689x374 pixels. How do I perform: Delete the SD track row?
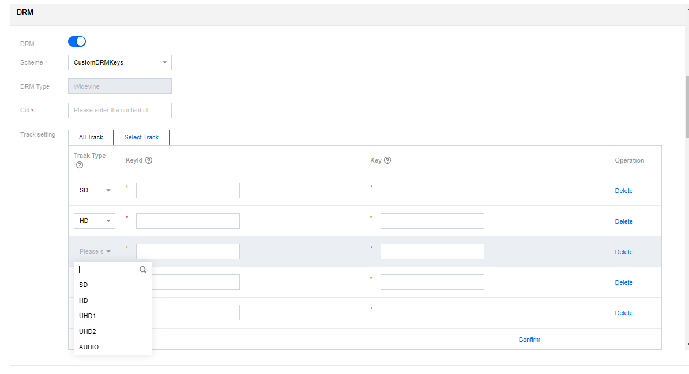[623, 191]
